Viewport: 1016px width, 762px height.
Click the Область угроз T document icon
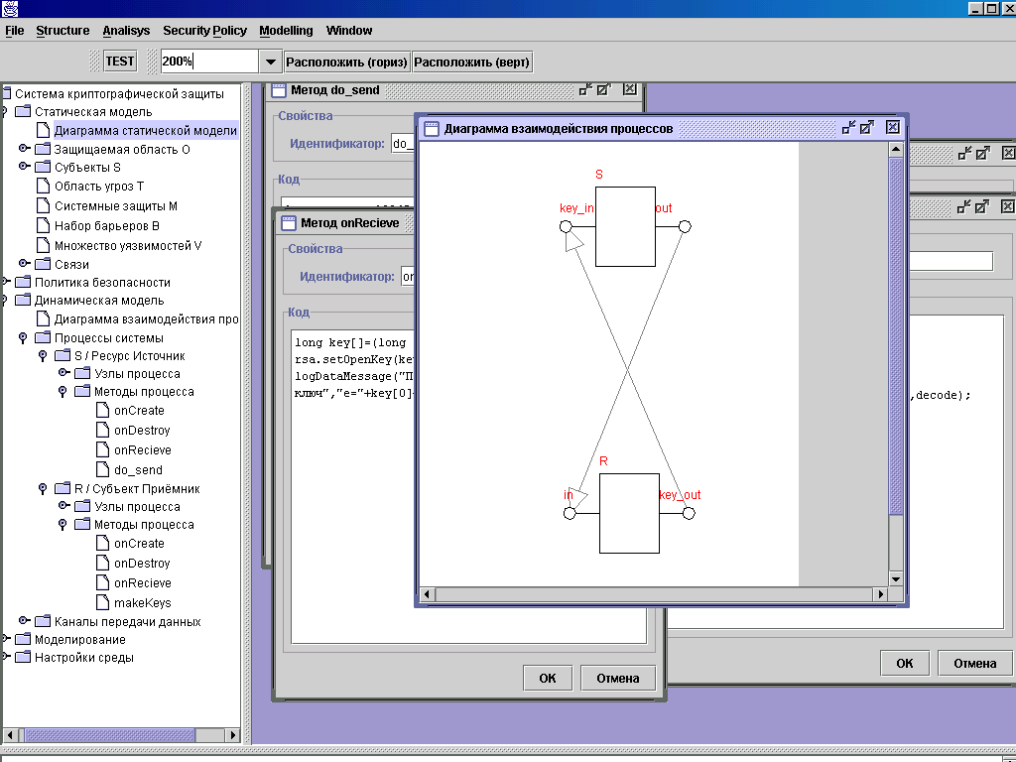pyautogui.click(x=43, y=186)
